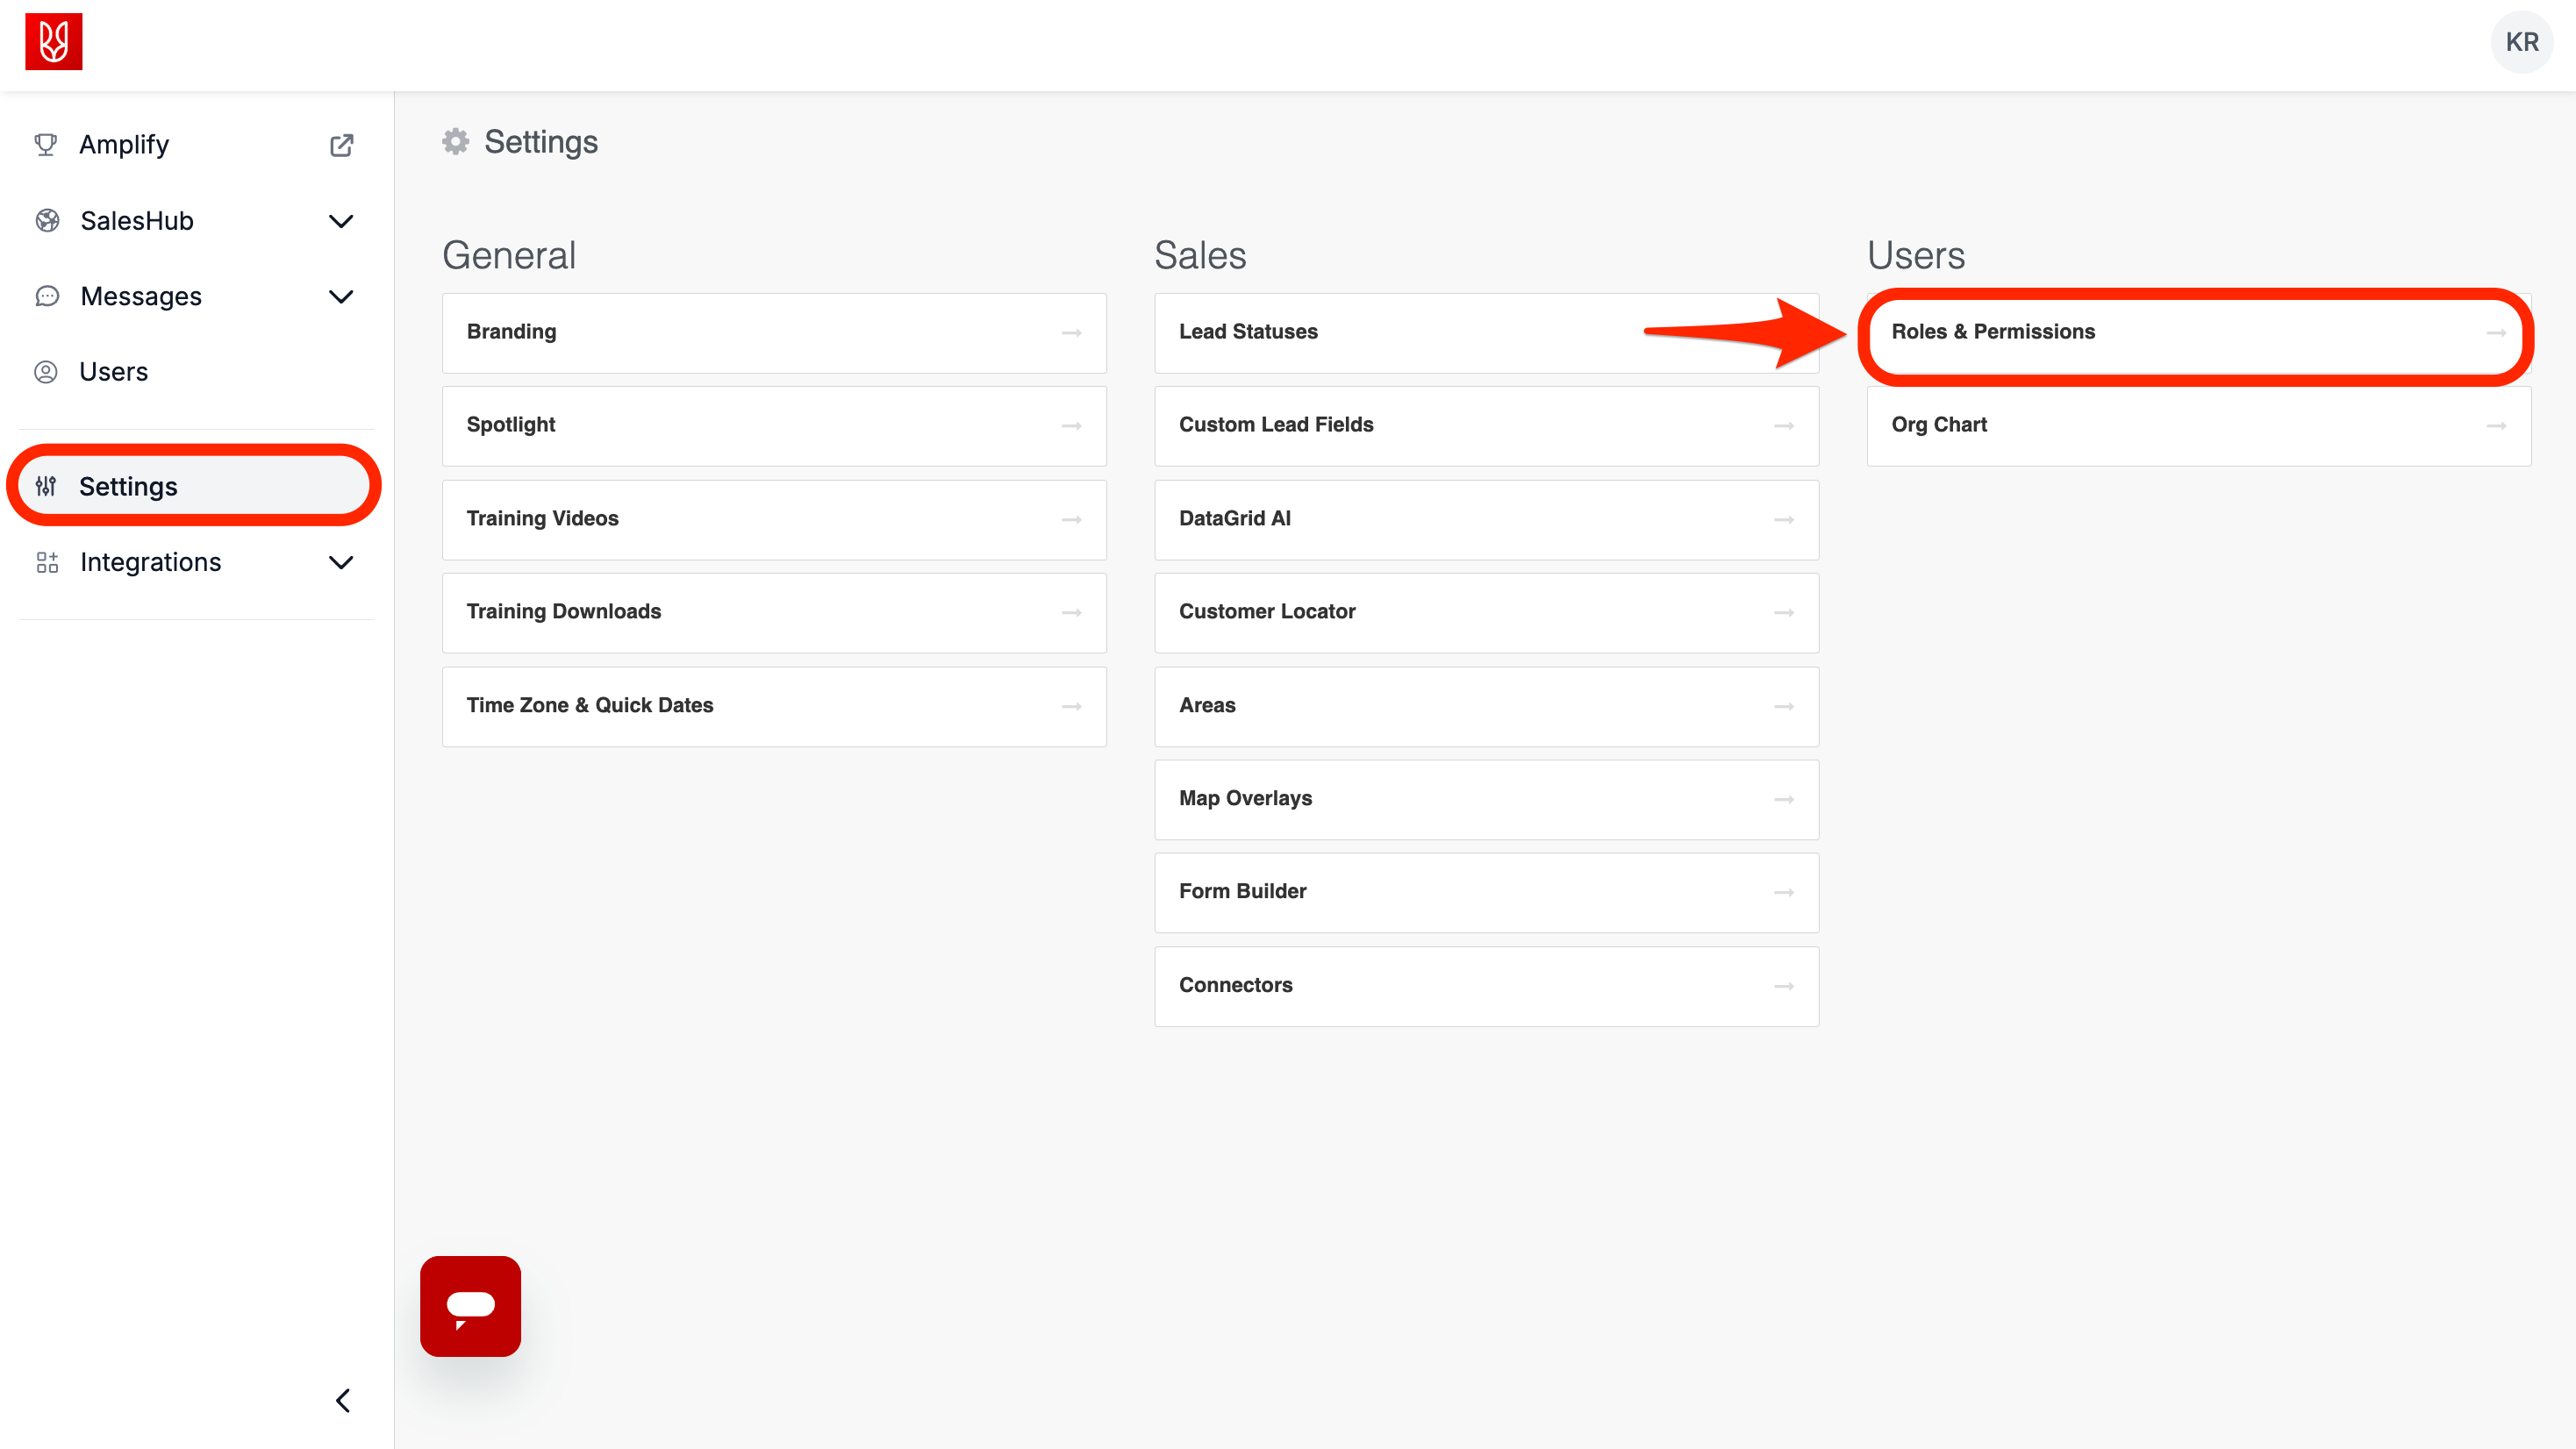Open Custom Lead Fields settings
Screen dimensions: 2576x1449
click(x=1485, y=425)
